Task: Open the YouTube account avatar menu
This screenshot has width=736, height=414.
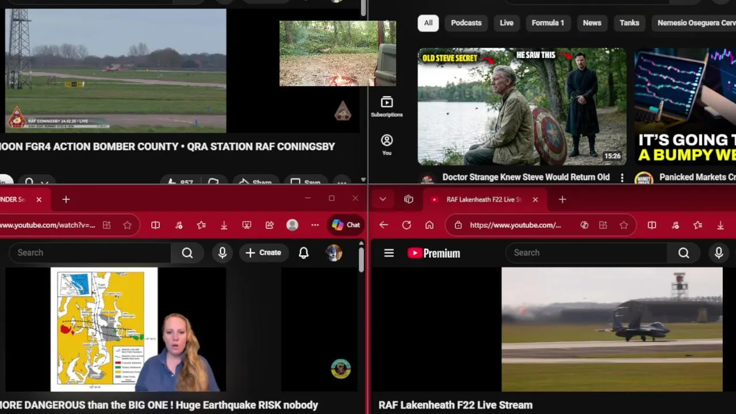Action: click(333, 252)
